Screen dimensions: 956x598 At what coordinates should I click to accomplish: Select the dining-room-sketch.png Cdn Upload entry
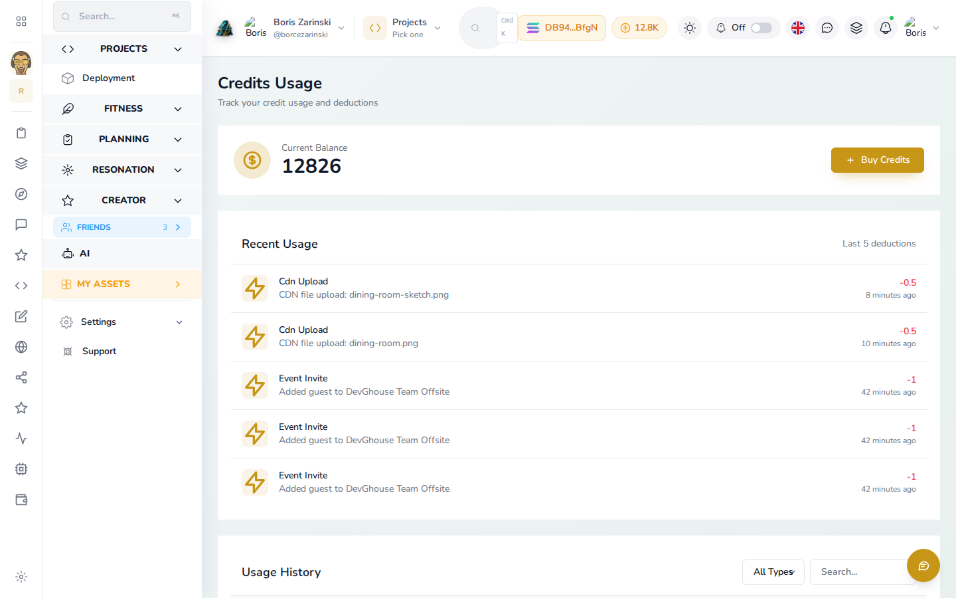tap(579, 288)
